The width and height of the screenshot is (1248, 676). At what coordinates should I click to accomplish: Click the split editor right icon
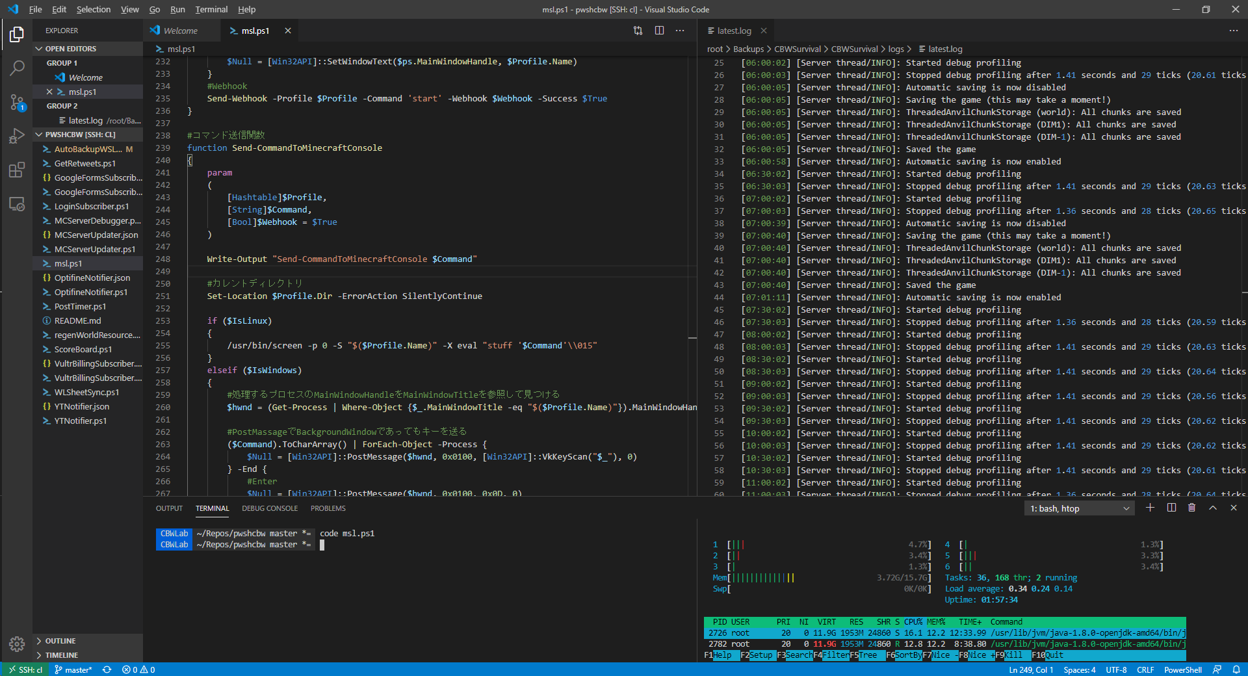(x=659, y=31)
